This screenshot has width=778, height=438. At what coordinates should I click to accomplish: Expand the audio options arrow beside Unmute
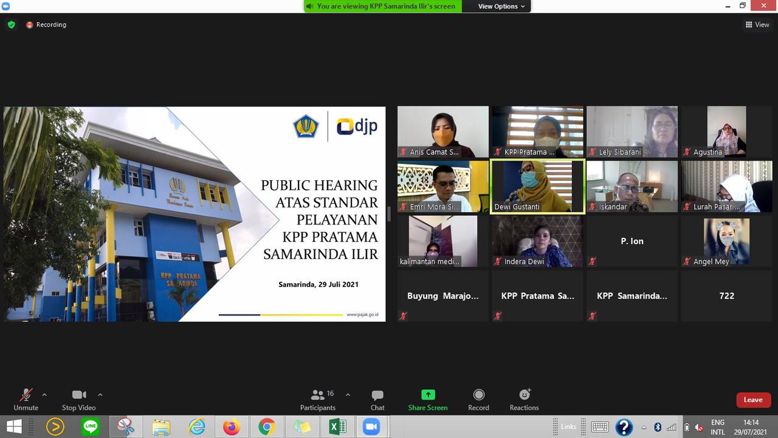pos(44,395)
